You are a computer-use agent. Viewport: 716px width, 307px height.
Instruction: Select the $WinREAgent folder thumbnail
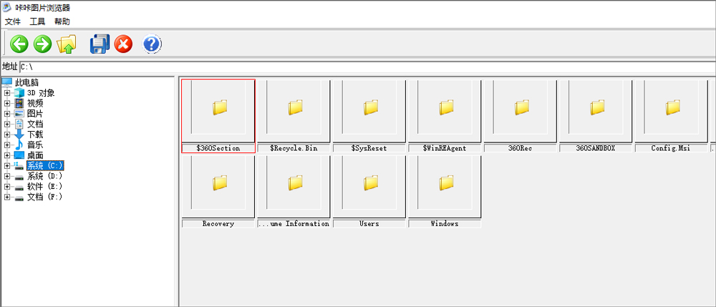(445, 111)
